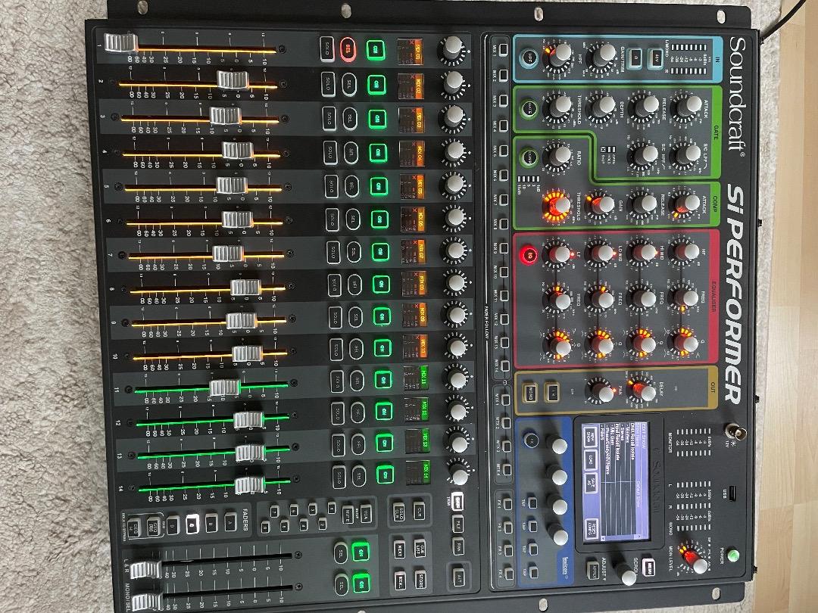Touch the channel 11 fader cap
Viewport: 818px width, 613px height.
pos(225,388)
